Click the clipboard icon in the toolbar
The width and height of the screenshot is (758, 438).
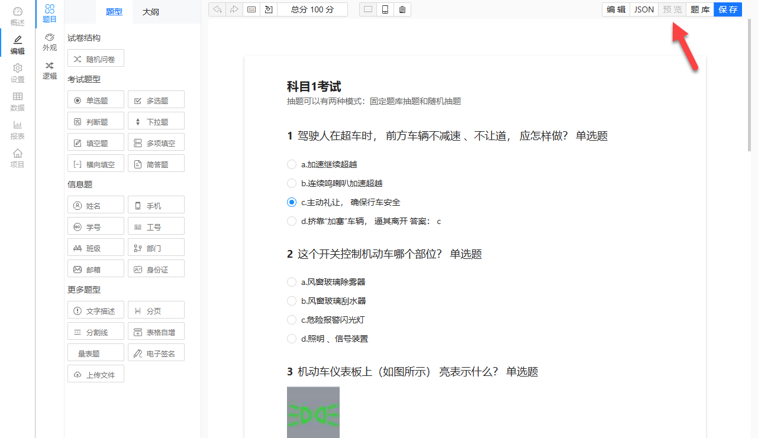(x=402, y=9)
